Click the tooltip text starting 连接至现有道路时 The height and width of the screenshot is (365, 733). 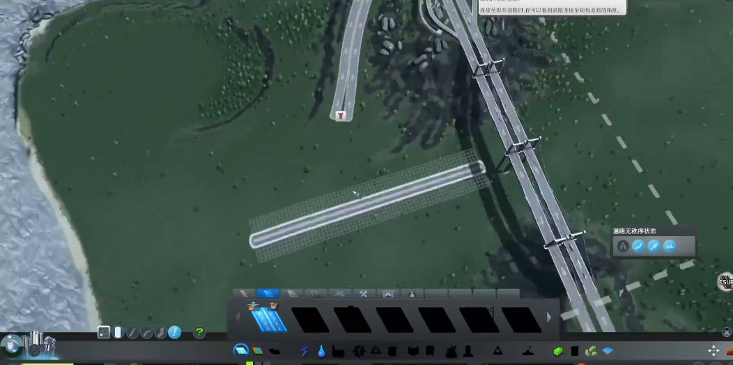550,10
